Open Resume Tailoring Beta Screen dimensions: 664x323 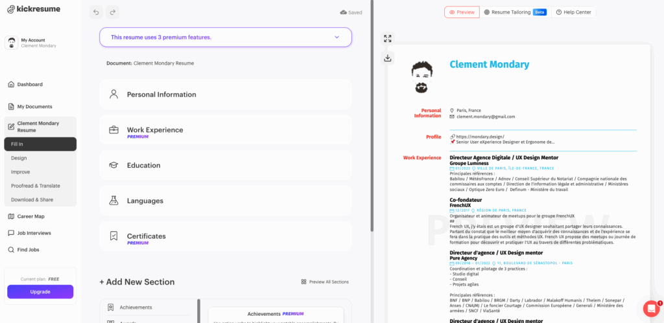pos(516,12)
